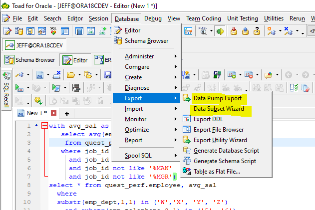Click the Rollback icon in the main toolbar
The width and height of the screenshot is (315, 210).
[x=245, y=31]
